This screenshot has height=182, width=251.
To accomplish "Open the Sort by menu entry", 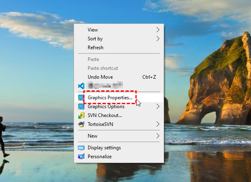I will 119,38.
